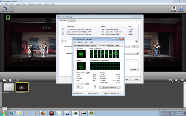Click the shot list vertical scrollbar down arrow

pos(185,106)
